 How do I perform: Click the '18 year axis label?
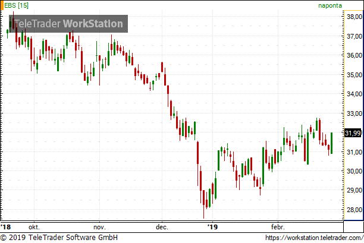pos(5,227)
